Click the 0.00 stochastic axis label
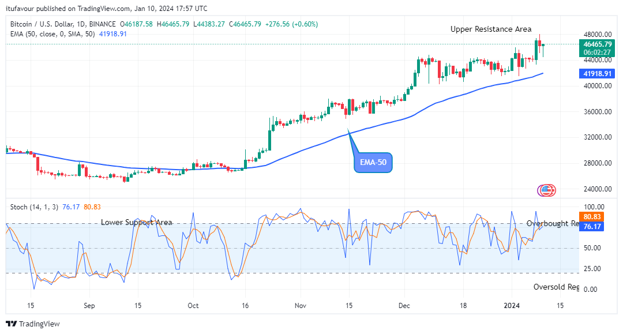 coord(591,289)
